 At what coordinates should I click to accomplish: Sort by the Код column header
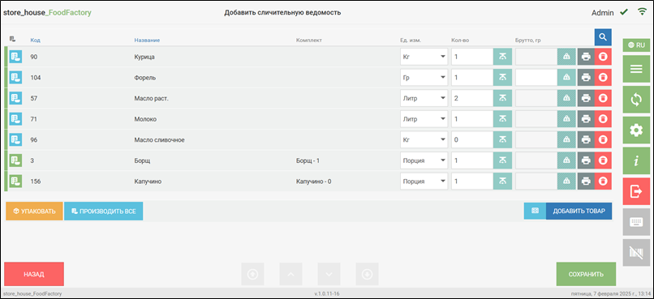[x=35, y=40]
